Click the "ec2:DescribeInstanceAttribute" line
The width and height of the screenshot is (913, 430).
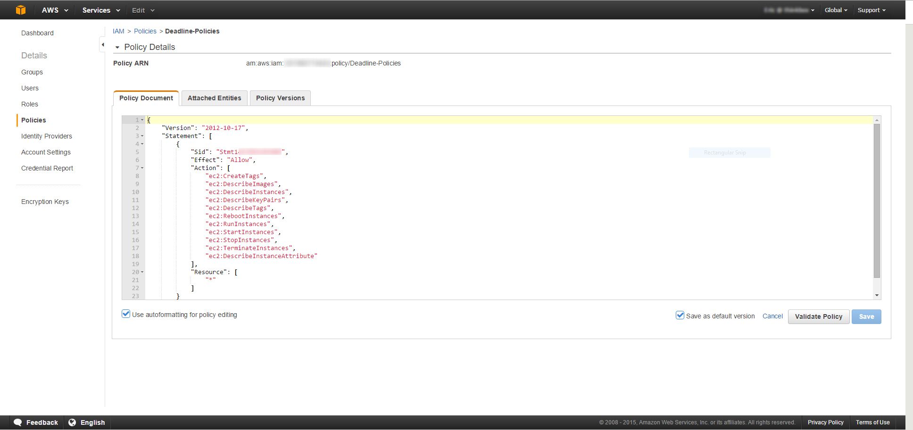[x=261, y=256]
